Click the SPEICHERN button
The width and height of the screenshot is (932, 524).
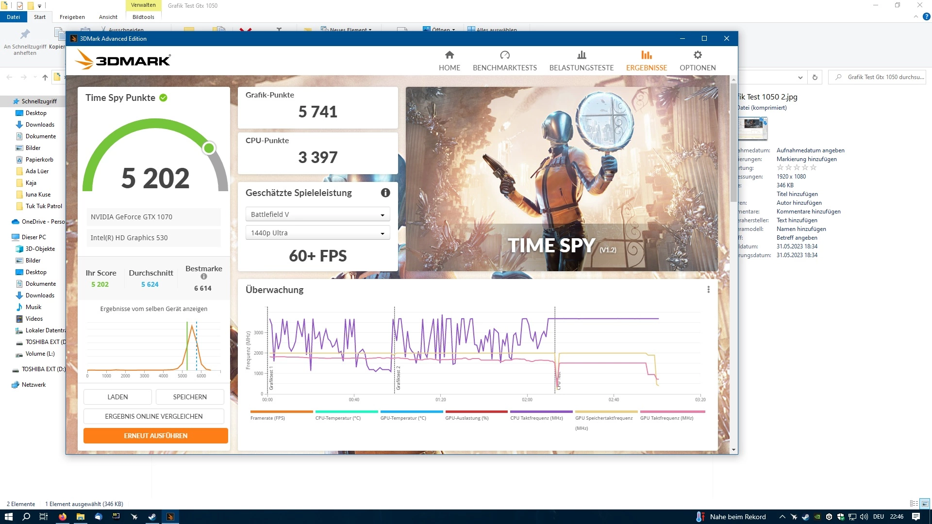click(190, 397)
